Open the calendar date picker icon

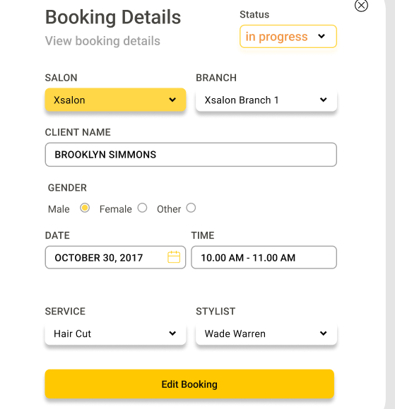(174, 257)
